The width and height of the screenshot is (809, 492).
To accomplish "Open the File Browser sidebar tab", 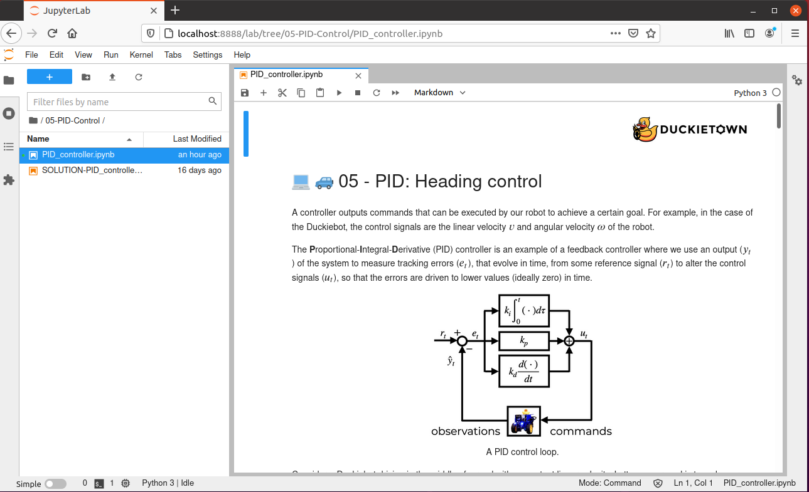I will point(9,80).
